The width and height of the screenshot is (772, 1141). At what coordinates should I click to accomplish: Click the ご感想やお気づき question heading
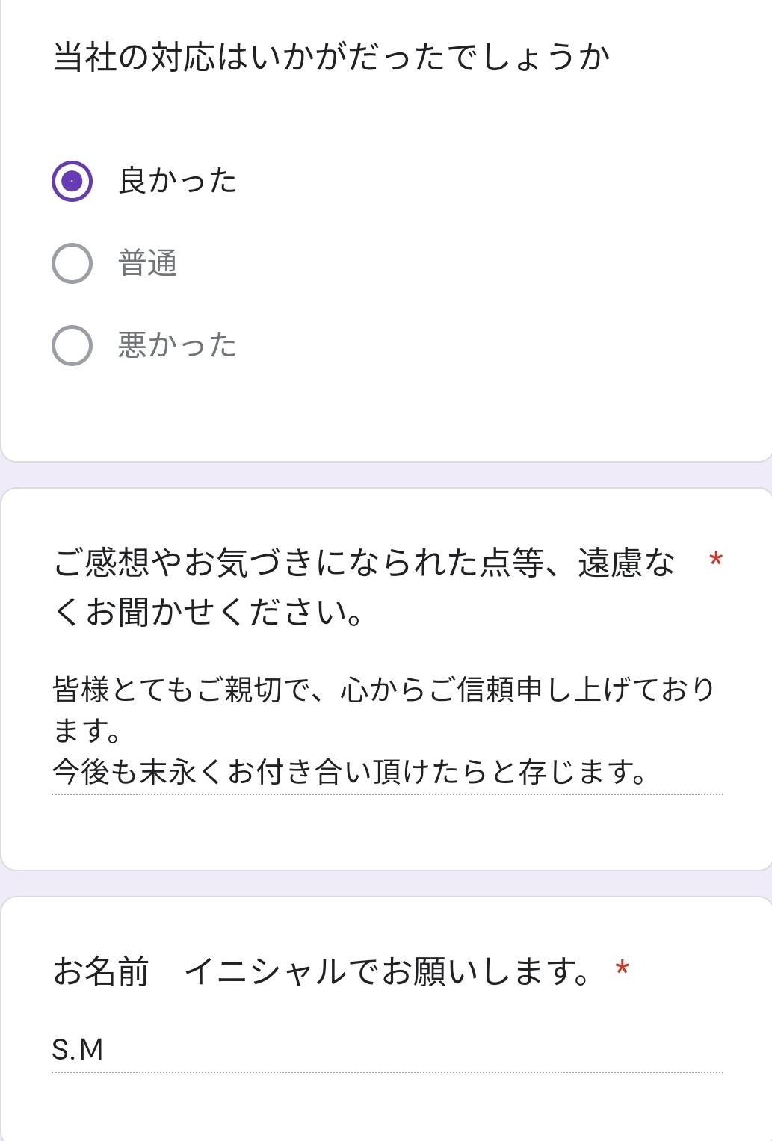(363, 587)
